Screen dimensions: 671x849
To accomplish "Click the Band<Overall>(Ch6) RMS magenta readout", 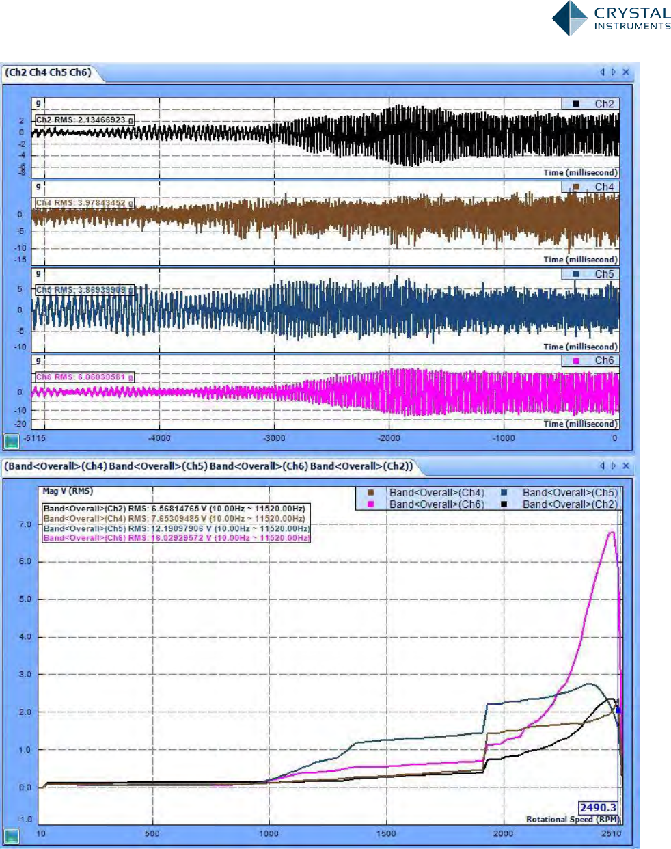I will (x=176, y=538).
